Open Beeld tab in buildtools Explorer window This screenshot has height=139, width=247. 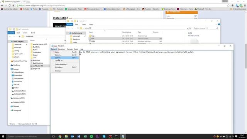click(33, 33)
